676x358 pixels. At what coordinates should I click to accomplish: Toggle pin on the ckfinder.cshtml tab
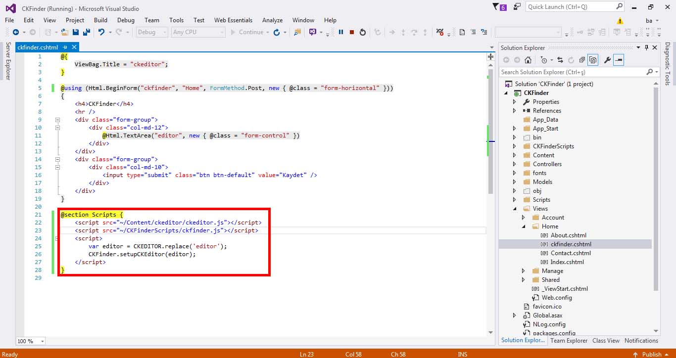click(65, 47)
